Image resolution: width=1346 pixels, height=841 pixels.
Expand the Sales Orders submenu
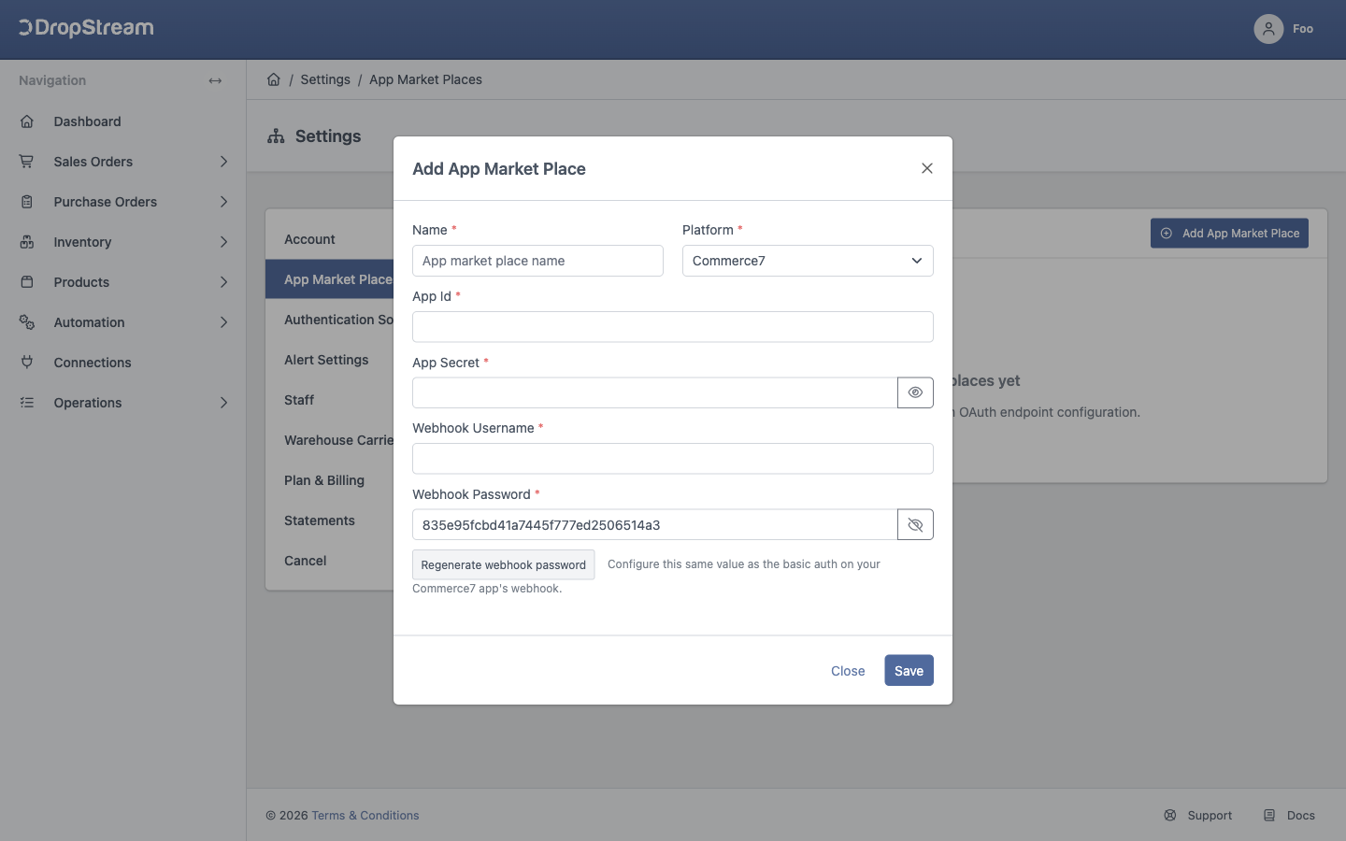[x=223, y=162]
